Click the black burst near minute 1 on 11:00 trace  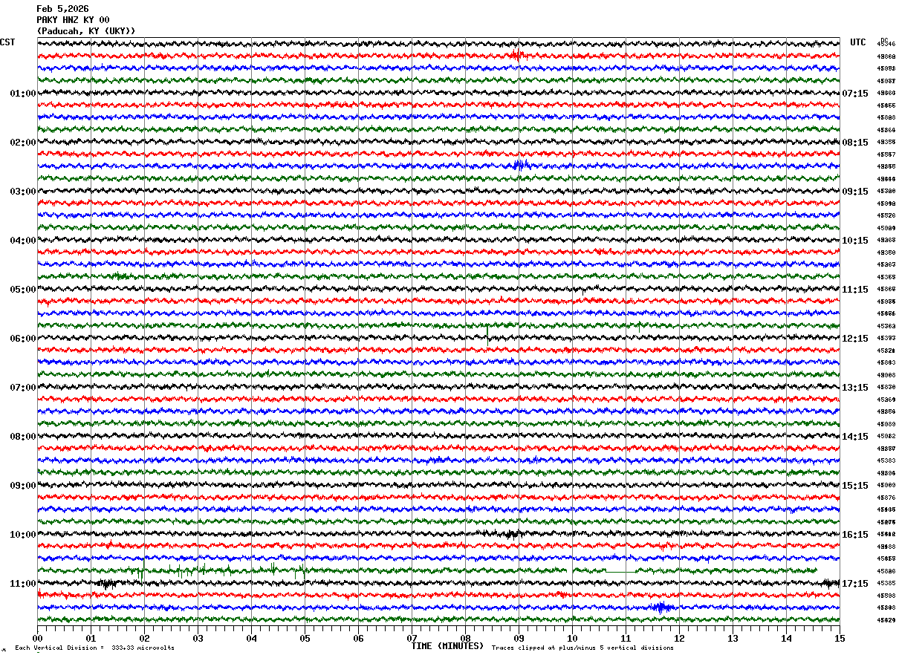106,583
